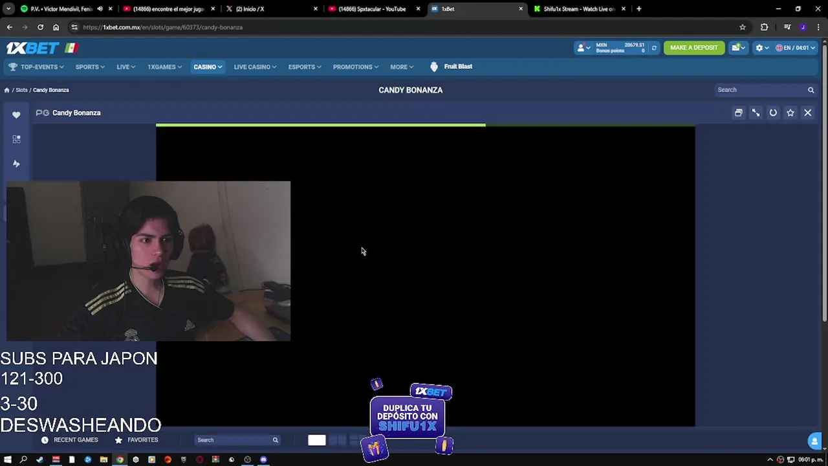
Task: Expand the Casino menu
Action: [x=208, y=67]
